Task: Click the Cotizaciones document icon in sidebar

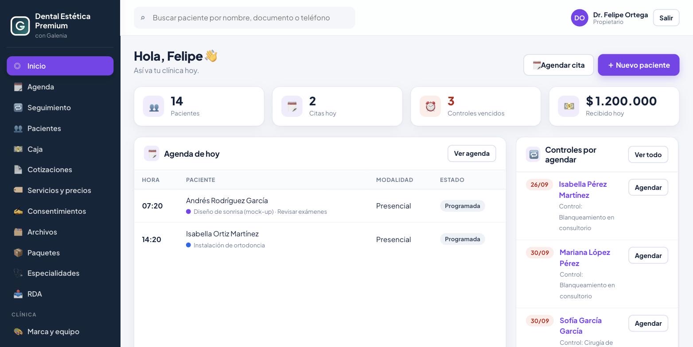Action: 18,170
